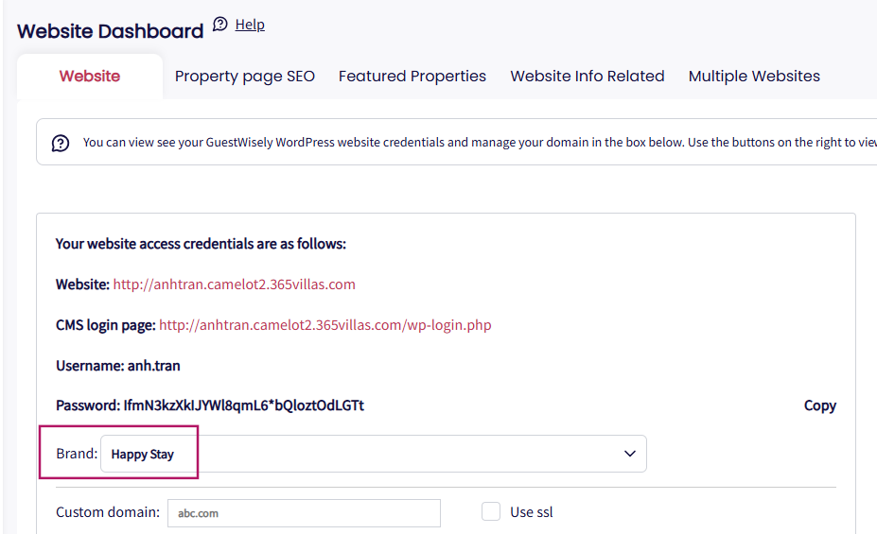877x534 pixels.
Task: Click into the Custom domain input field
Action: [x=304, y=513]
